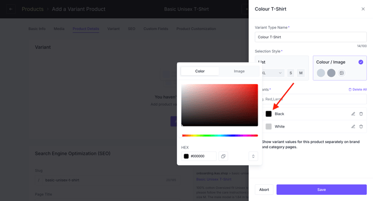Click the Abort button
This screenshot has width=373, height=201.
pyautogui.click(x=264, y=189)
